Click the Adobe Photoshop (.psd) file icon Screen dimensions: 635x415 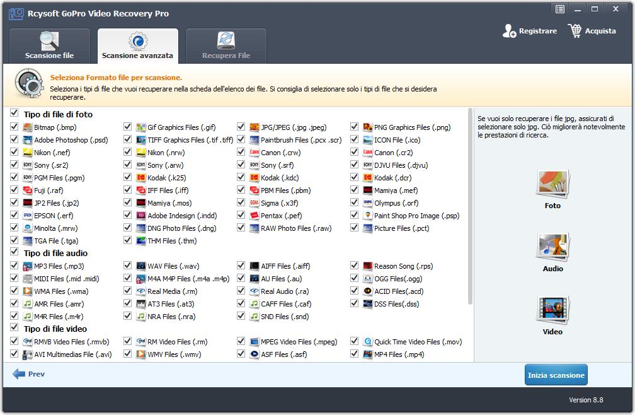tap(28, 140)
